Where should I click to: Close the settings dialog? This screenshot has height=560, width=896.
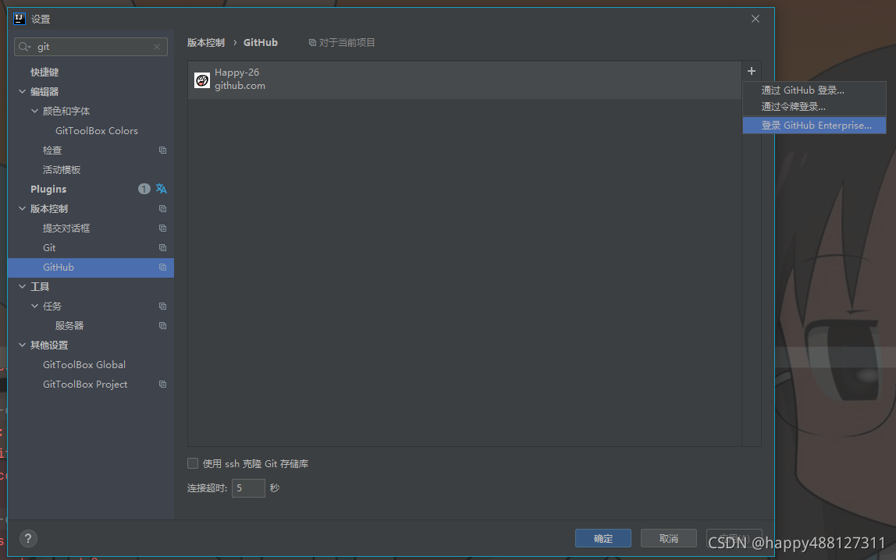(x=756, y=19)
